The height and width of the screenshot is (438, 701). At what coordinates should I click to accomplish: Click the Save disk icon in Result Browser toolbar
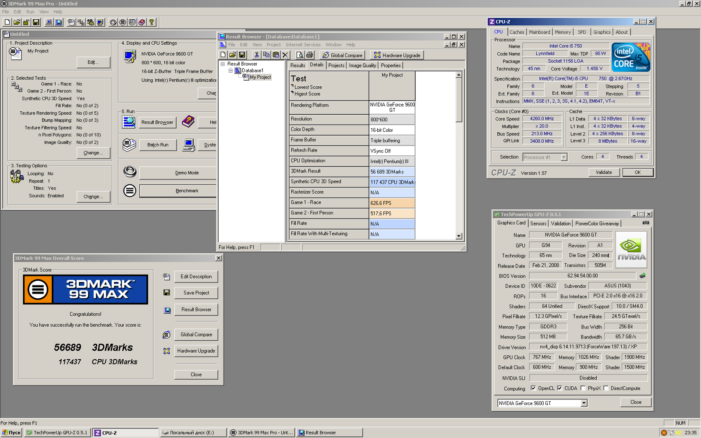(242, 55)
